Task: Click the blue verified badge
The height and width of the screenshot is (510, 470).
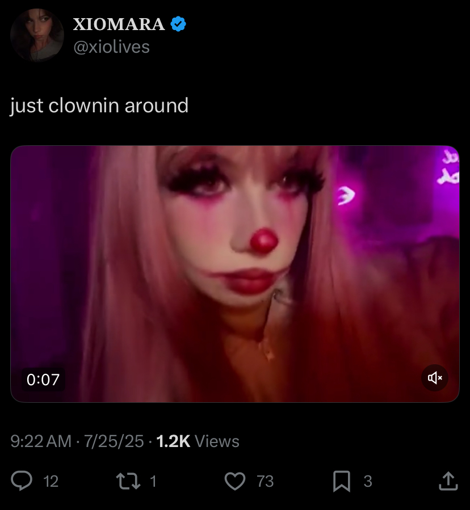Action: point(178,24)
